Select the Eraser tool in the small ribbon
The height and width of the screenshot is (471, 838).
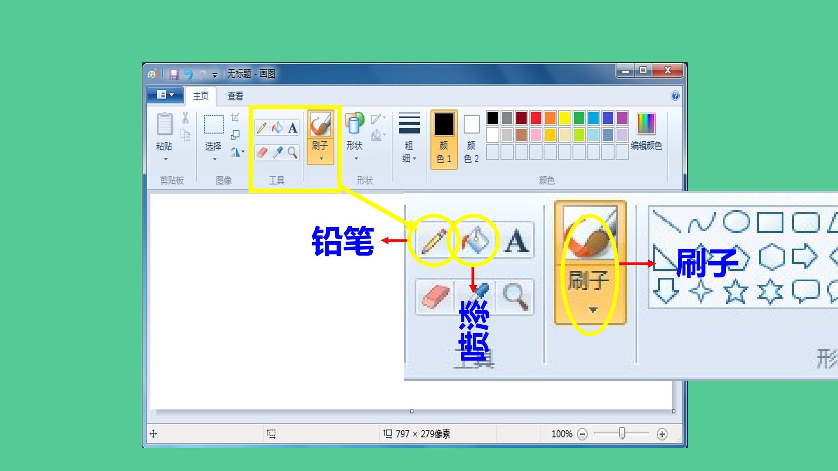tap(261, 152)
